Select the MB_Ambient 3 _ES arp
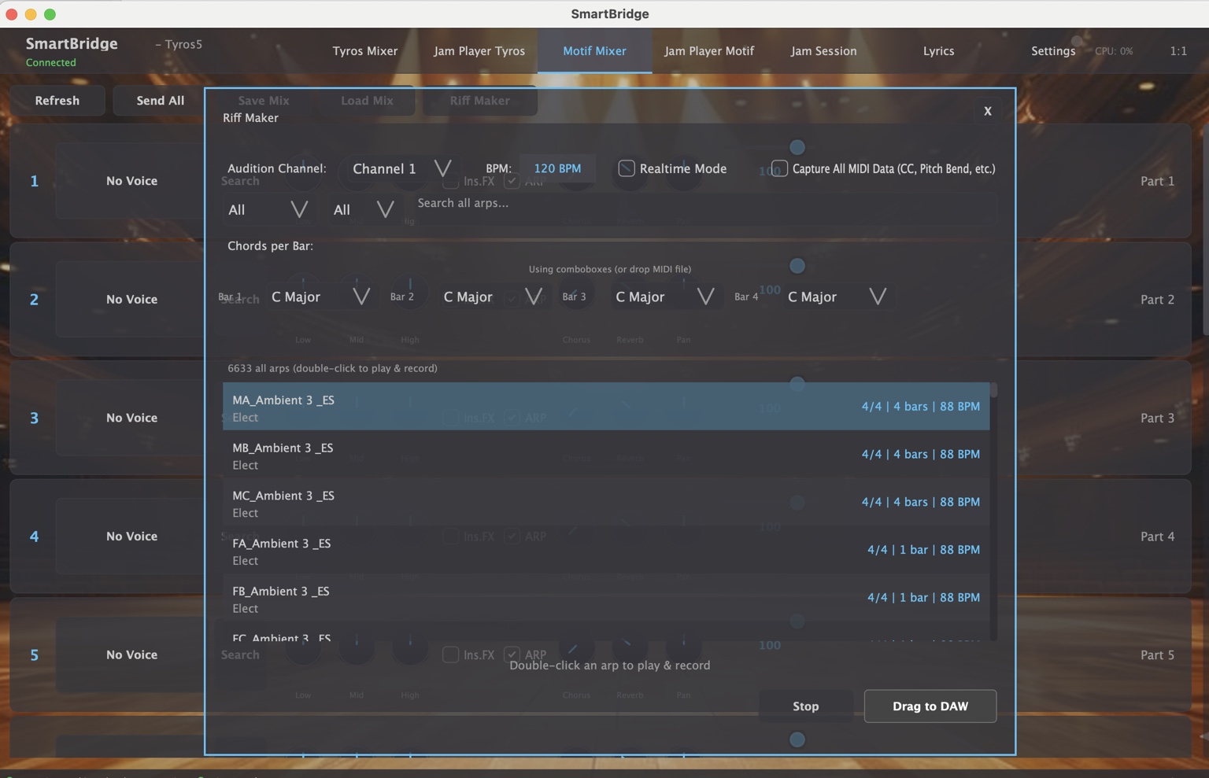The width and height of the screenshot is (1209, 778). coord(604,455)
